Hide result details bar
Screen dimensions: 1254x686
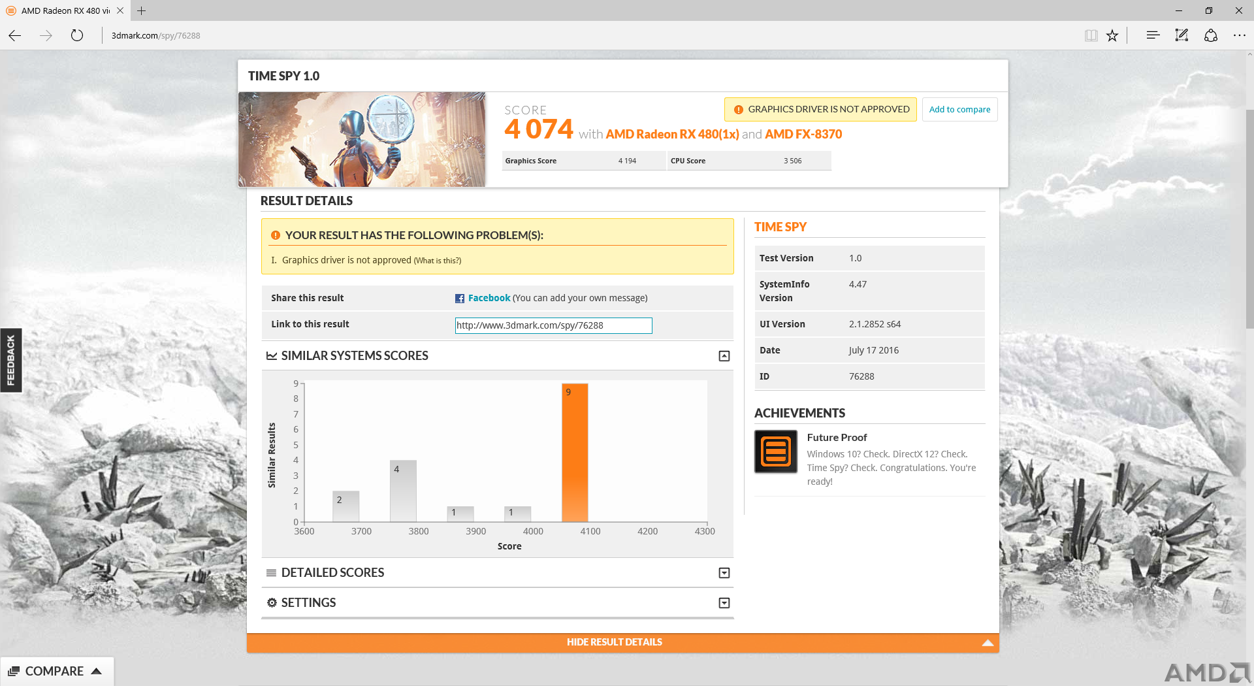pyautogui.click(x=622, y=642)
